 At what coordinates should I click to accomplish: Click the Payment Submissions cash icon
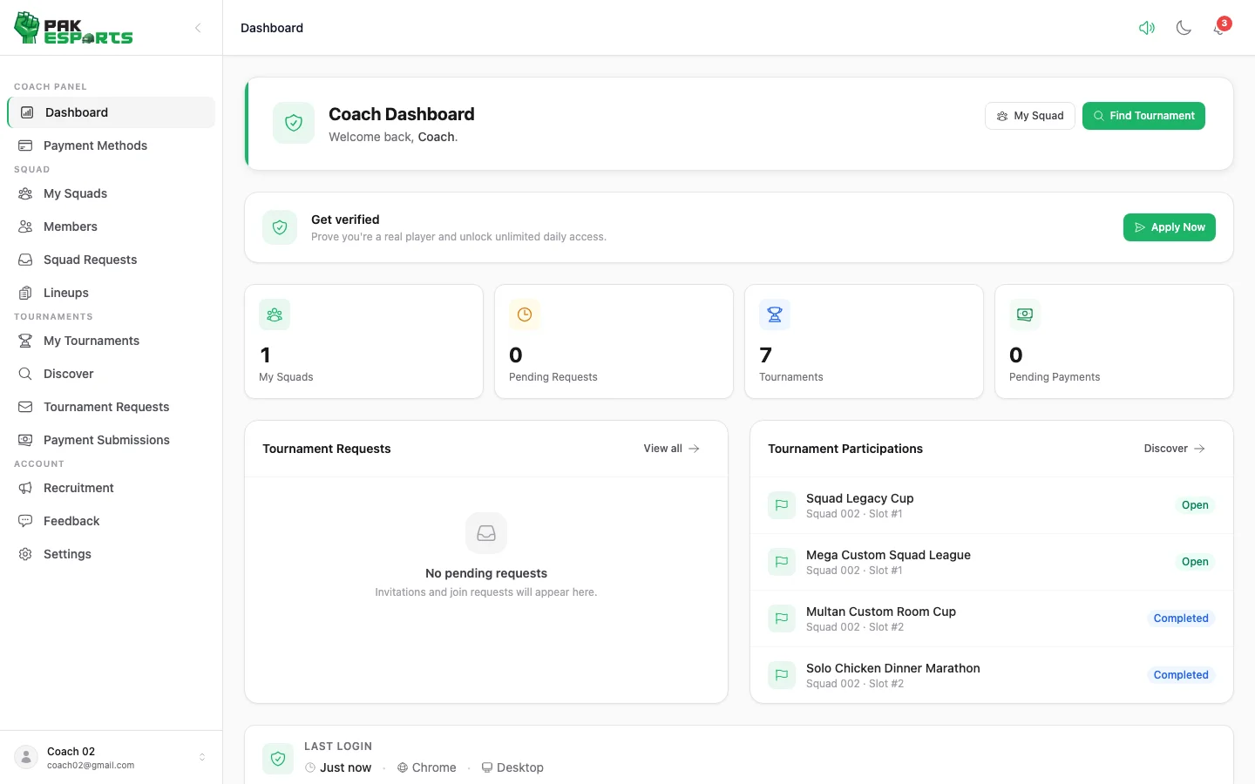[25, 440]
